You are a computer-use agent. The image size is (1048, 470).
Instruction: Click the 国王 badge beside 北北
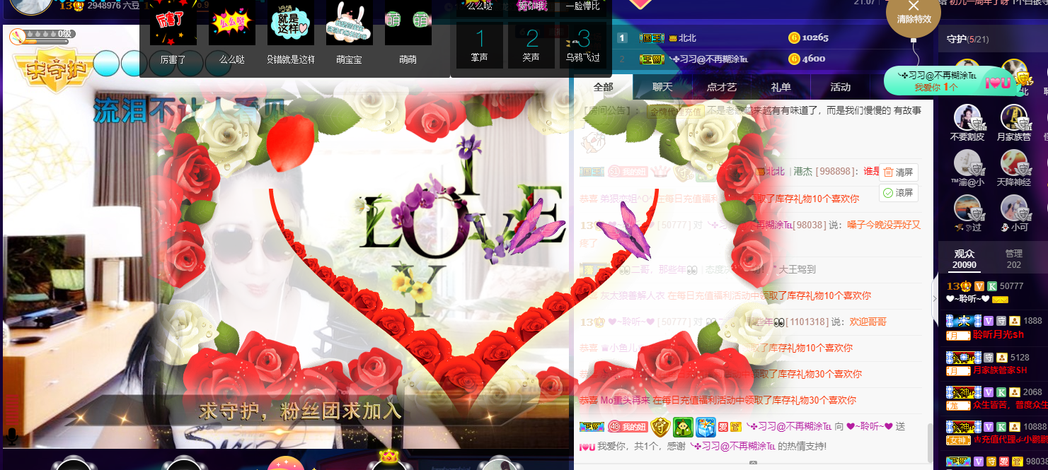[x=650, y=37]
